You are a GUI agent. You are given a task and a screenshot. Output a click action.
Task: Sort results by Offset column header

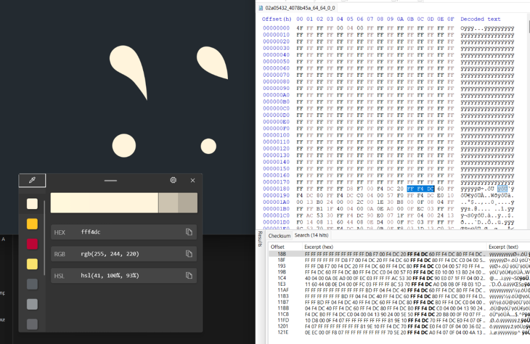coord(278,247)
